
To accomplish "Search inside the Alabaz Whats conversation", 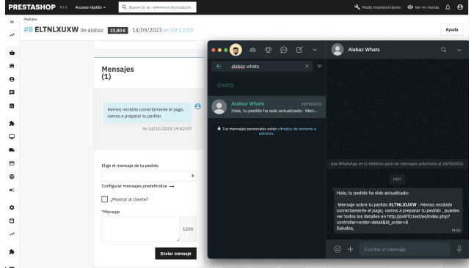I will click(x=443, y=50).
